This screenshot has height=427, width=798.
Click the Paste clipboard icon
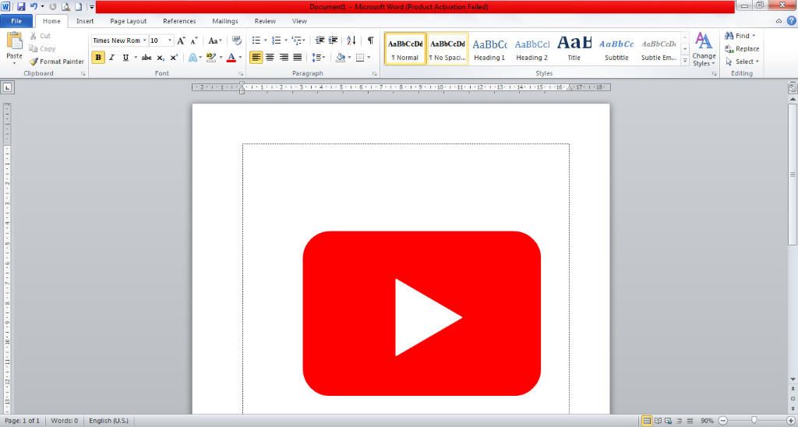point(14,41)
